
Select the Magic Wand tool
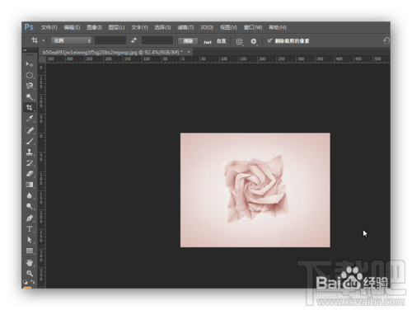point(30,96)
